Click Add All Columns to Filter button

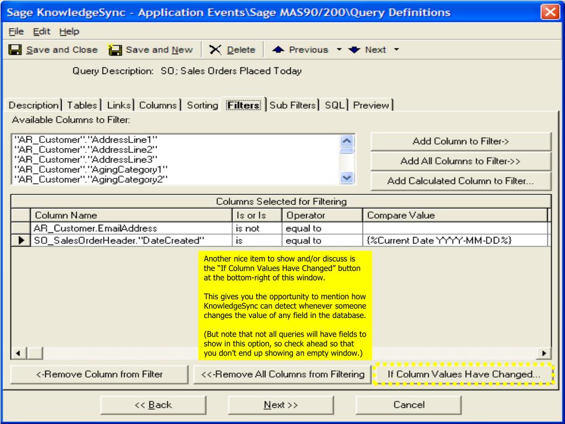461,161
